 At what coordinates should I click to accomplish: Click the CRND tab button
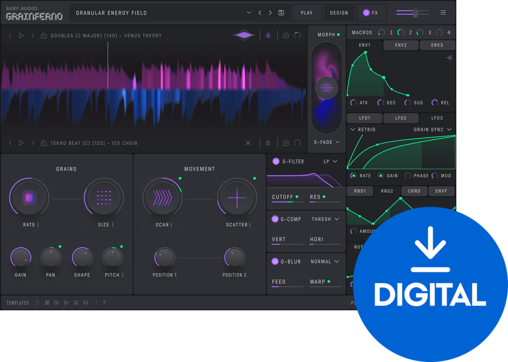[x=414, y=191]
